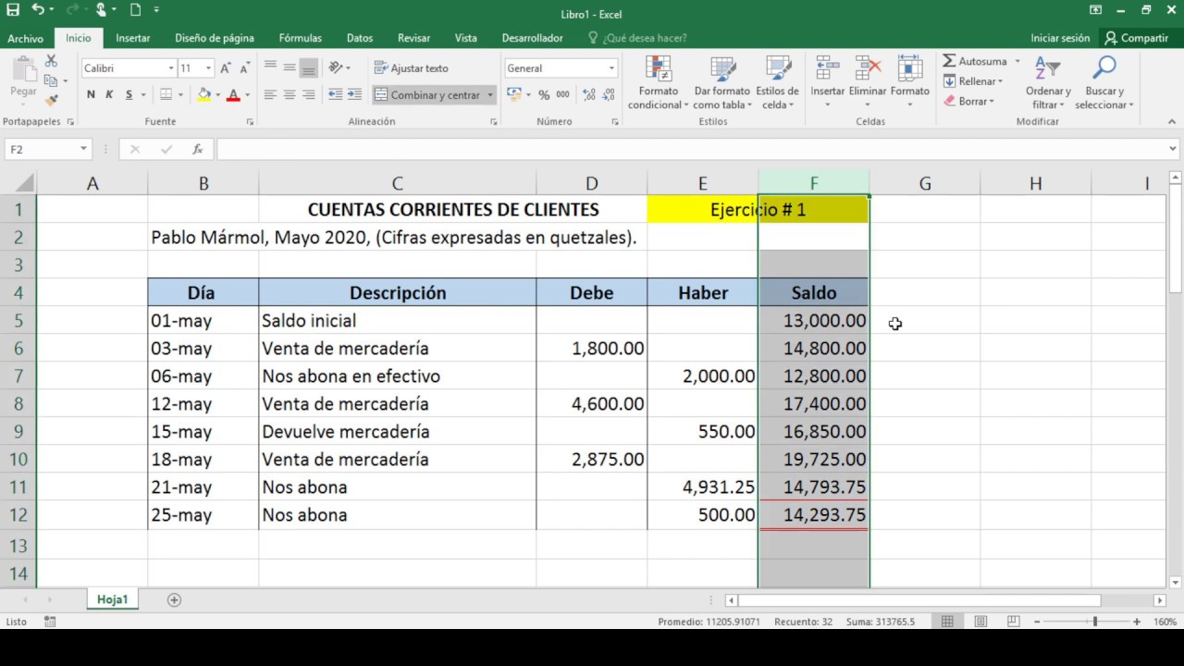Expand the Name Box dropdown arrow
This screenshot has width=1184, height=666.
point(83,149)
